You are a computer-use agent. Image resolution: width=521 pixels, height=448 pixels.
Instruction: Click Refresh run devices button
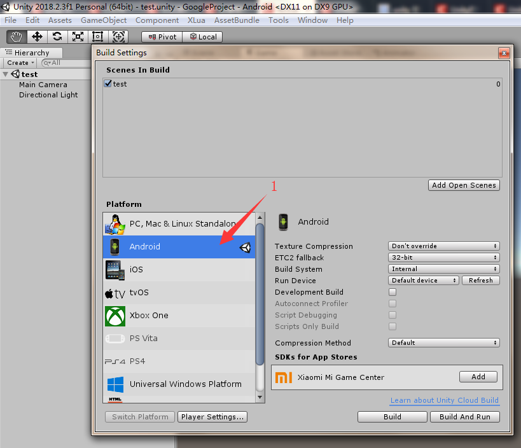click(x=480, y=281)
